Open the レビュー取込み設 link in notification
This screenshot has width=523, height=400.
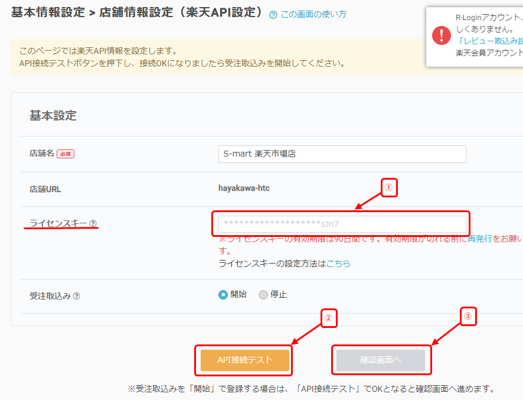pyautogui.click(x=490, y=41)
